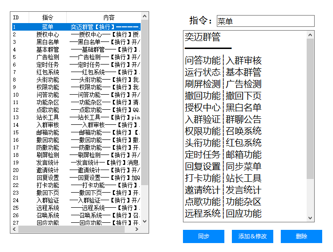This screenshot has height=252, width=333.
Task: Select the 刷屏检测 list row
Action: [48, 155]
